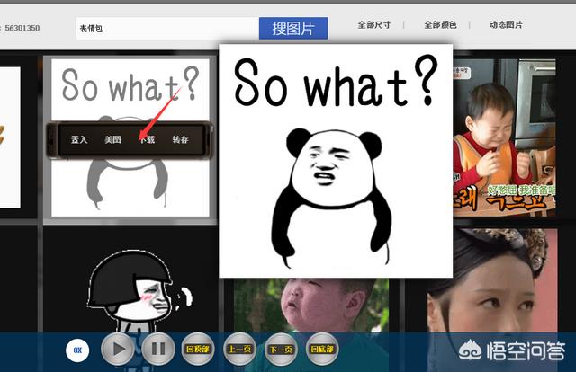The height and width of the screenshot is (372, 576).
Task: Choose 美图 in the image hover menu
Action: pyautogui.click(x=112, y=139)
